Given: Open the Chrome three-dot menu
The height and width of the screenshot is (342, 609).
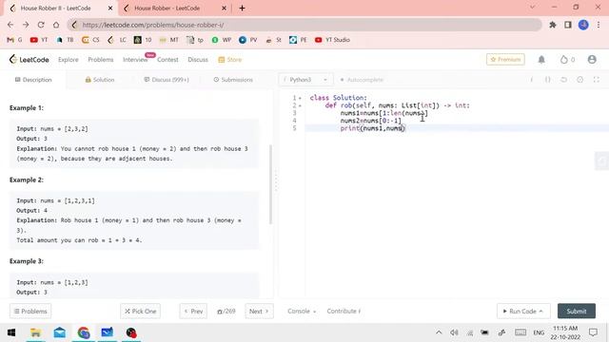Looking at the screenshot, I should click(599, 25).
